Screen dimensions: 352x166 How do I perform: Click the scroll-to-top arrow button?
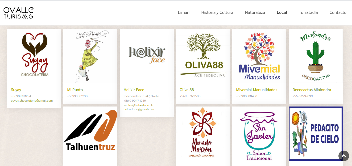point(344,156)
